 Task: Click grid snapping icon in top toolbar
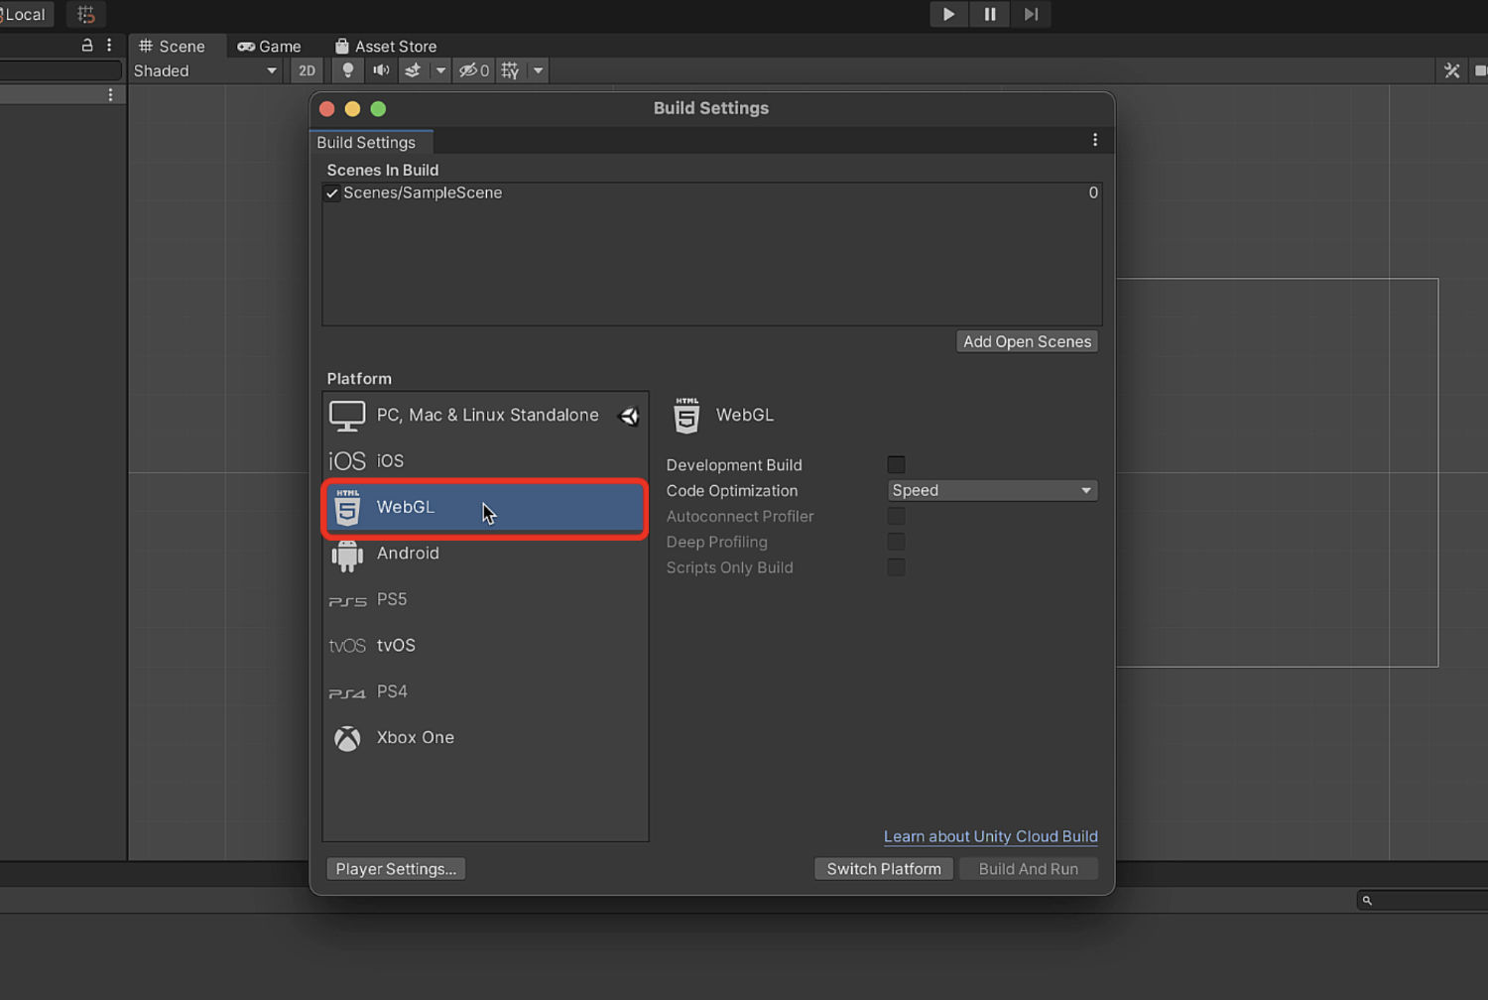(86, 14)
